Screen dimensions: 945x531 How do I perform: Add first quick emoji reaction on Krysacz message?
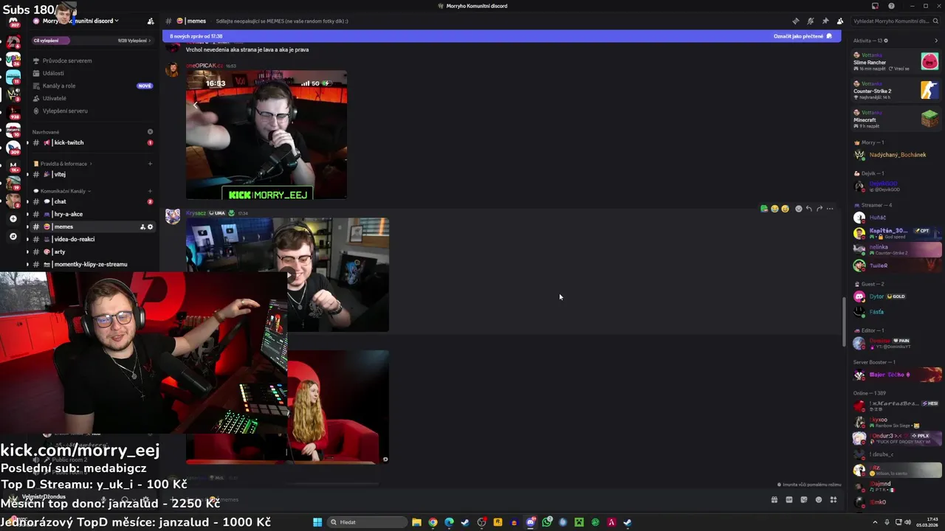pos(763,209)
